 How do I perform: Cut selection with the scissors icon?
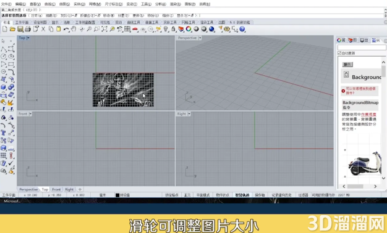pos(43,29)
